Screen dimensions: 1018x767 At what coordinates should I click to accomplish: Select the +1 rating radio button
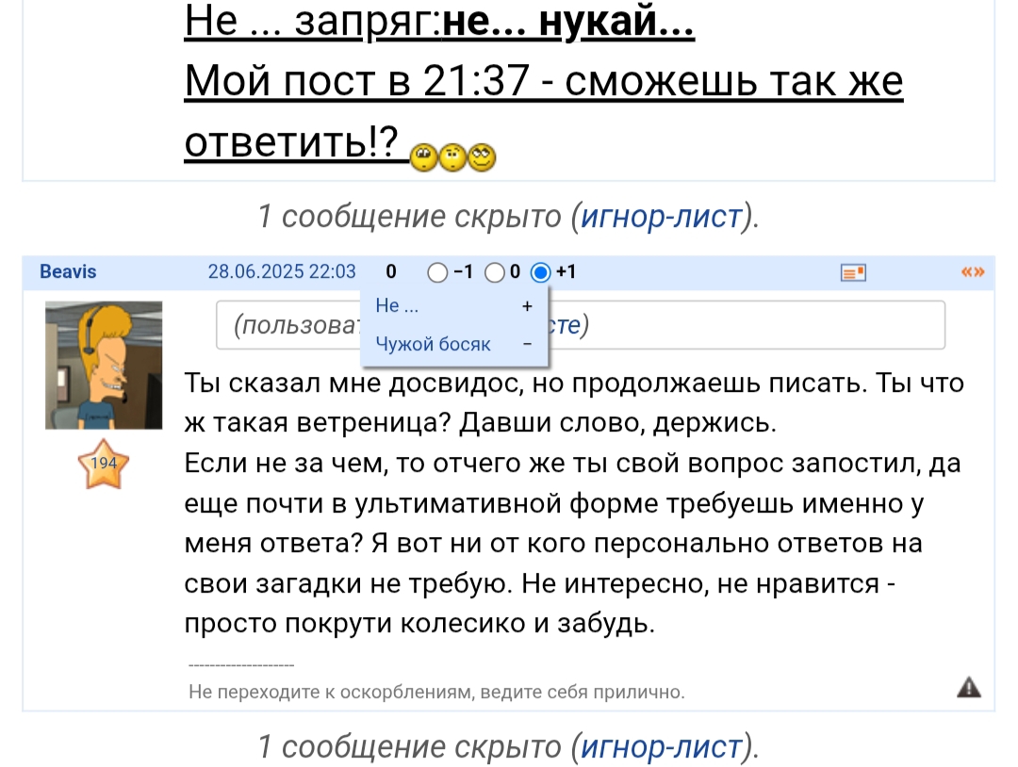[540, 273]
